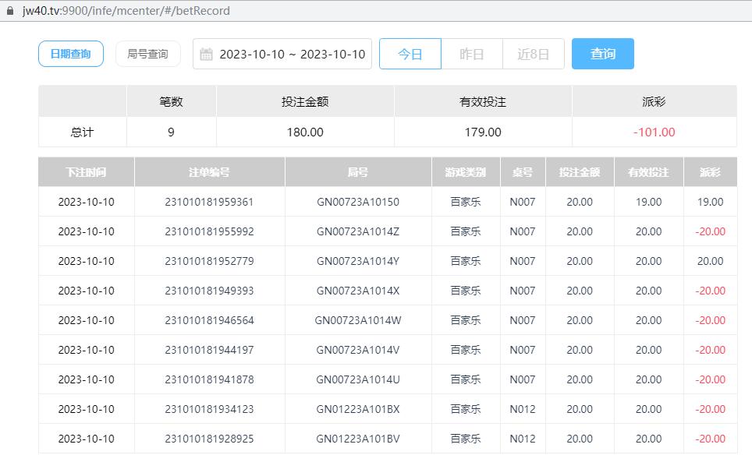Screen dimensions: 752x455
Task: Select the 近8日 quick filter
Action: coord(534,54)
